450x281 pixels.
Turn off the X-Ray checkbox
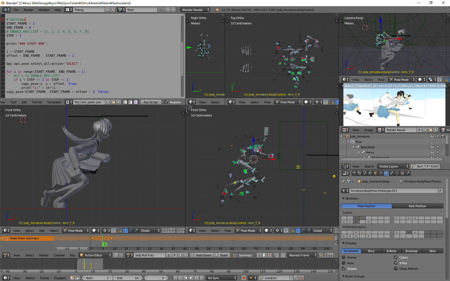396,263
